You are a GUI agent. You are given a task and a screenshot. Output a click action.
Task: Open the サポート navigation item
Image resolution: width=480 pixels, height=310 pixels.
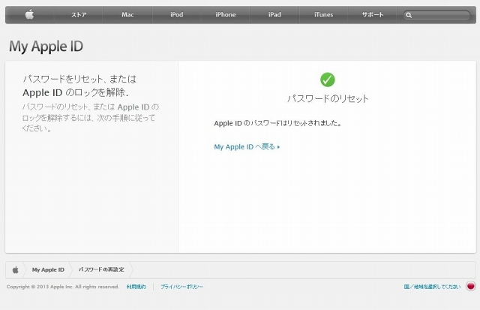(x=373, y=15)
